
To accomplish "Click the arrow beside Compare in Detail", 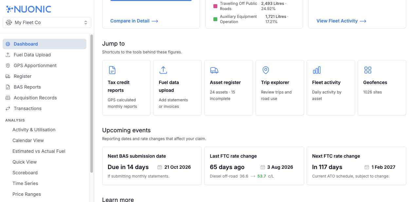I will pyautogui.click(x=155, y=21).
